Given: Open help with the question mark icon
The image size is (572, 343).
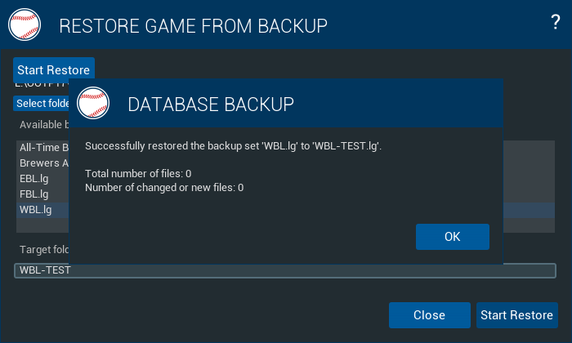Looking at the screenshot, I should pos(555,22).
